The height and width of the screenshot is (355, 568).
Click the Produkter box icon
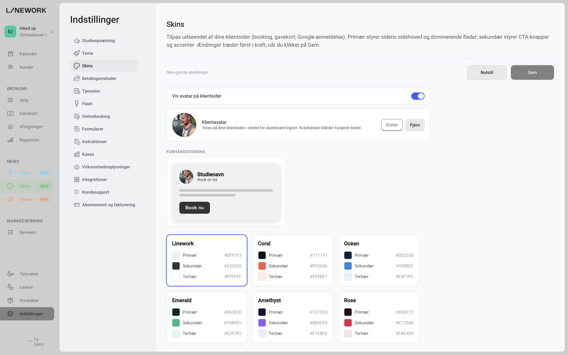(x=10, y=301)
